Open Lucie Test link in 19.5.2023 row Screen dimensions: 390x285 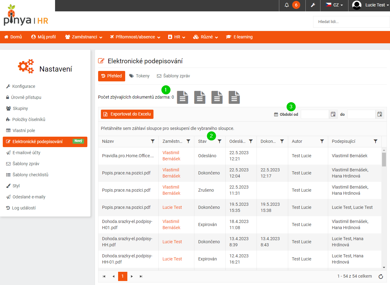pyautogui.click(x=172, y=207)
